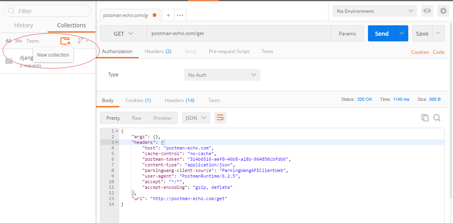Copy response body to clipboard icon

[x=425, y=118]
